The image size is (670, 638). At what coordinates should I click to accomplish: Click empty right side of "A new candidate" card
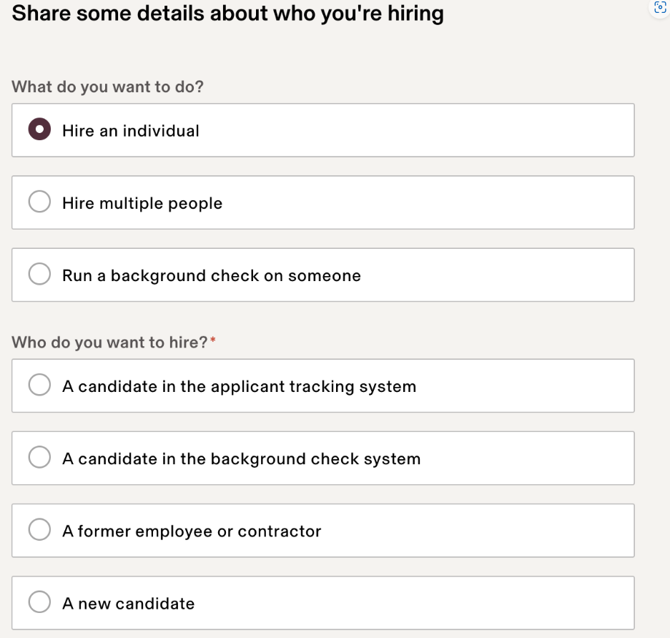(x=465, y=603)
